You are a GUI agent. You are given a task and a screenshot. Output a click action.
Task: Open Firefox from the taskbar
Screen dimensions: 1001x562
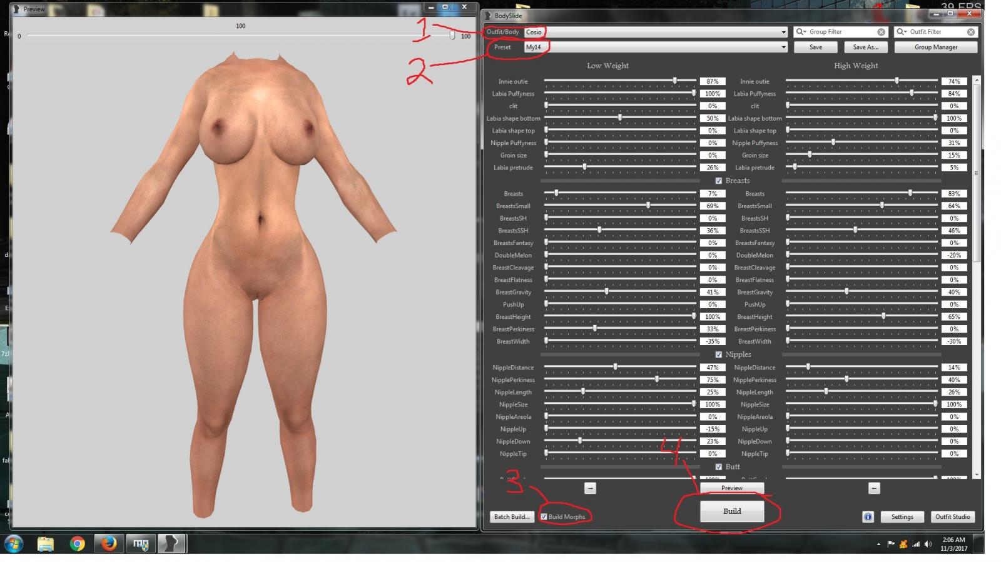(109, 544)
